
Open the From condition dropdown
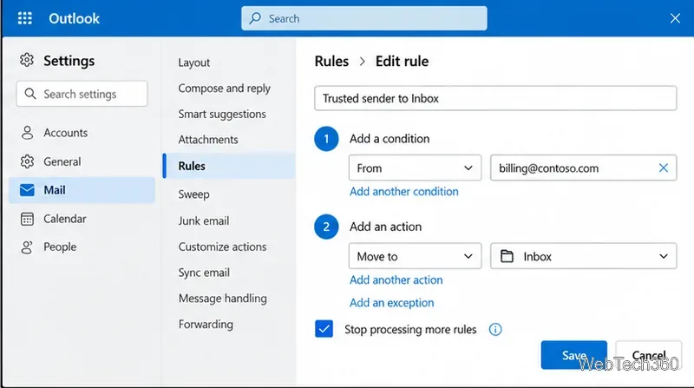415,168
